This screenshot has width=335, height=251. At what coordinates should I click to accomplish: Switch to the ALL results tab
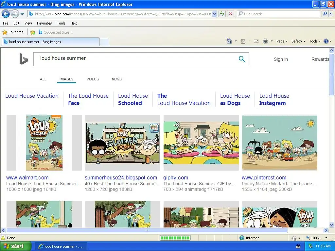pyautogui.click(x=43, y=79)
